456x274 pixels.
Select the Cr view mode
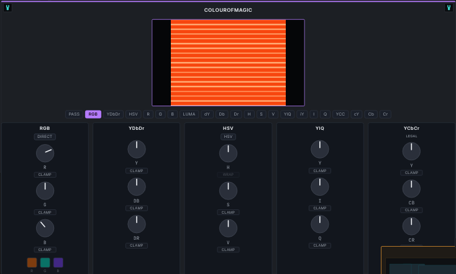385,114
